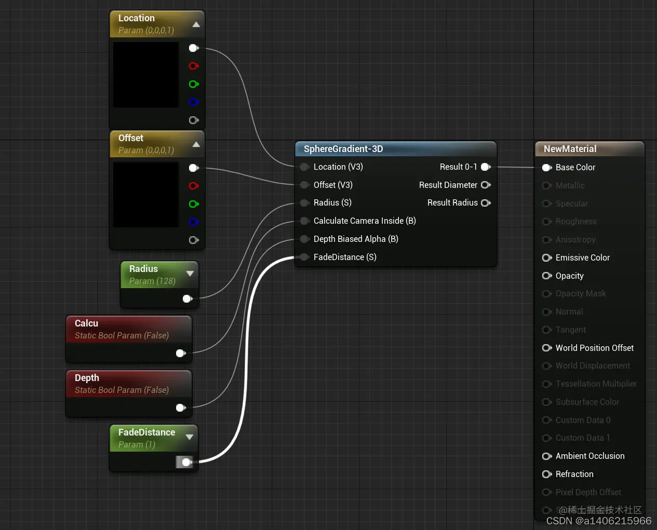This screenshot has width=657, height=530.
Task: Expand the Radius node preview
Action: point(191,275)
